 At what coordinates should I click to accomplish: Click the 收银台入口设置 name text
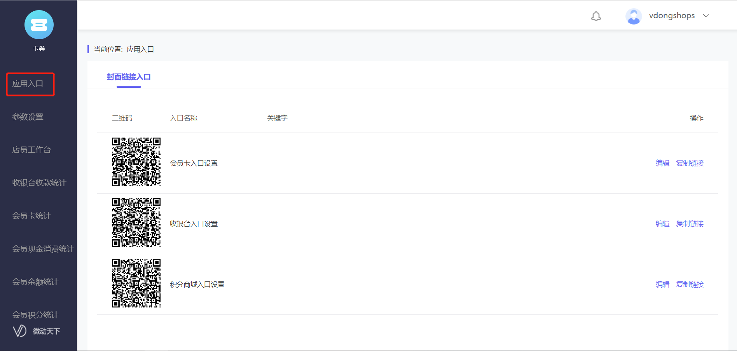tap(194, 224)
